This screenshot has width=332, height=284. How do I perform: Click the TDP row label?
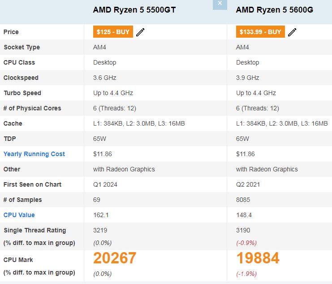coord(10,139)
